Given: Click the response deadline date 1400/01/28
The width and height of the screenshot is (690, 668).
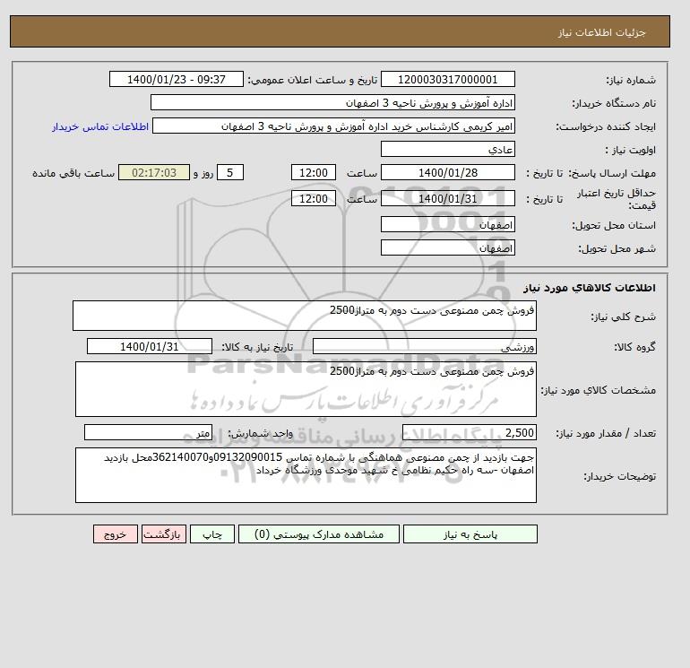Looking at the screenshot, I should 447,173.
